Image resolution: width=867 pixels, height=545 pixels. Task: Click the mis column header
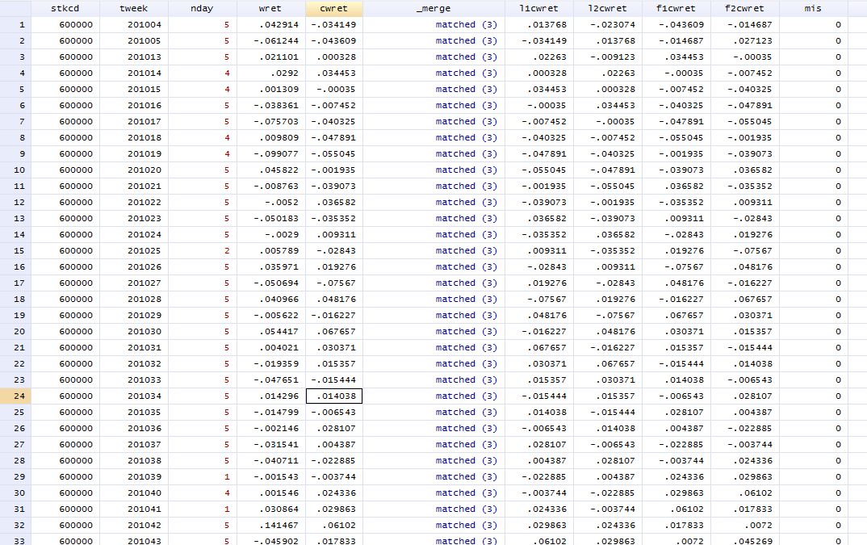[813, 9]
